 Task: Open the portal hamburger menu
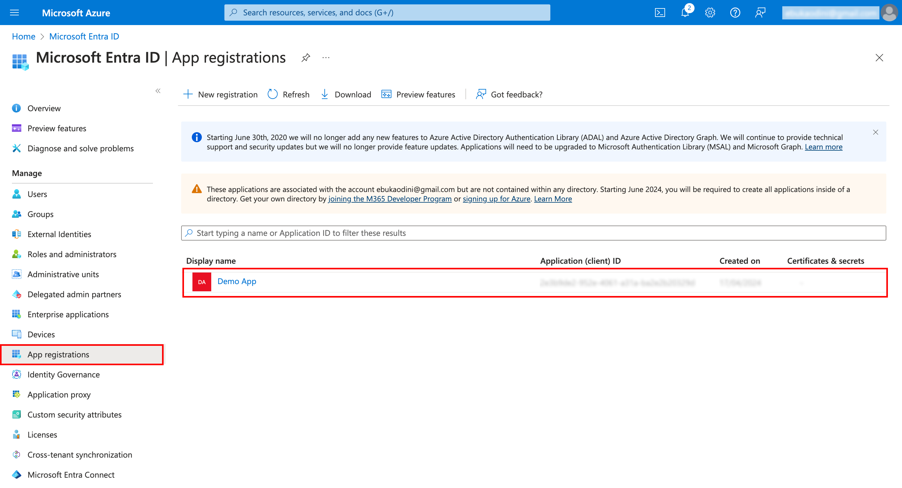14,13
